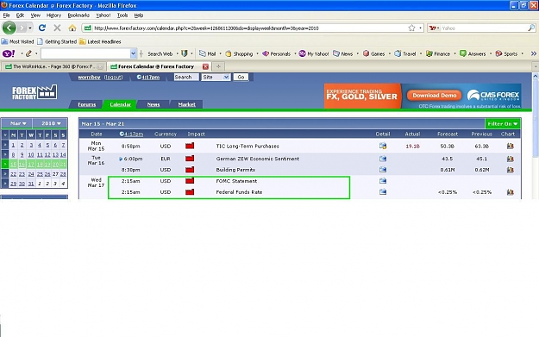The image size is (539, 337).
Task: Open the Mar month dropdown in mini calendar
Action: click(17, 123)
